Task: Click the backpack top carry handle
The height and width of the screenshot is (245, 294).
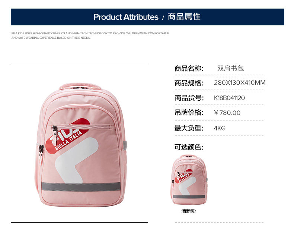Action: point(80,87)
